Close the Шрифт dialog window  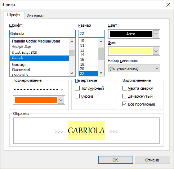tap(168, 5)
